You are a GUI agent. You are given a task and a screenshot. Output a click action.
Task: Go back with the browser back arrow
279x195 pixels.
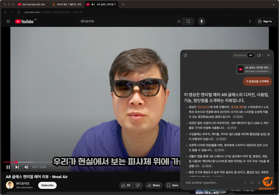click(5, 12)
